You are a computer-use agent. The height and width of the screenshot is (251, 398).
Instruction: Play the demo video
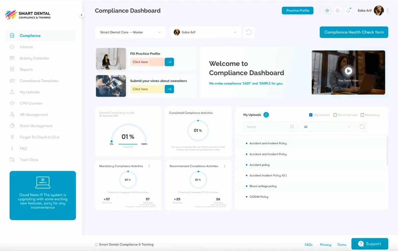(x=348, y=71)
